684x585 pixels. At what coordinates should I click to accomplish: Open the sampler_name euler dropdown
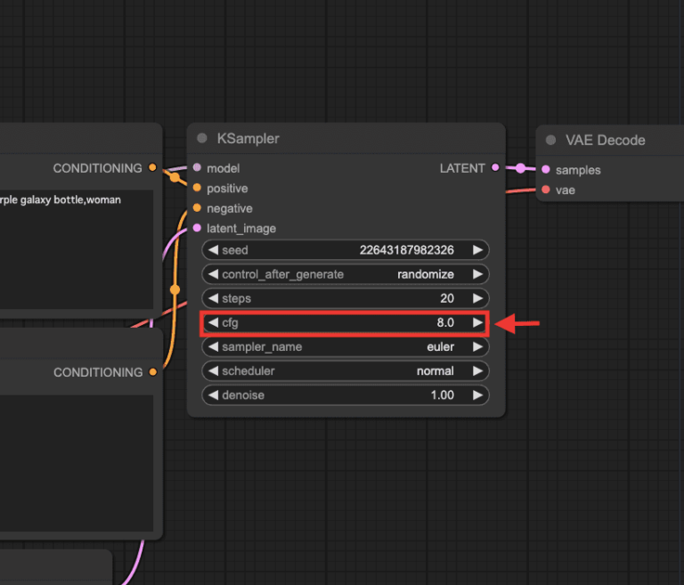click(346, 346)
